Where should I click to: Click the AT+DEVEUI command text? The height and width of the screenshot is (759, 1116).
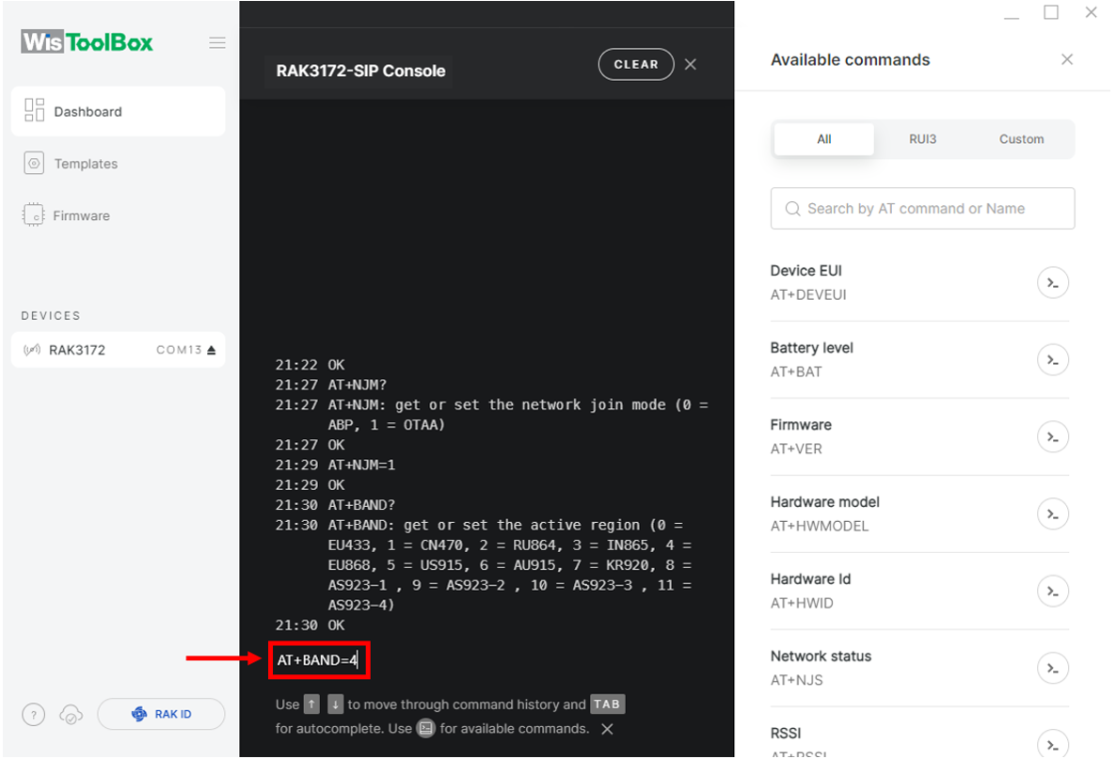tap(807, 294)
